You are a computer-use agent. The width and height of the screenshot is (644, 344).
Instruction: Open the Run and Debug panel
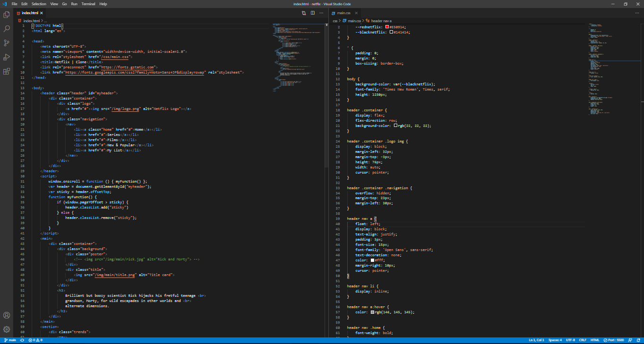point(6,57)
